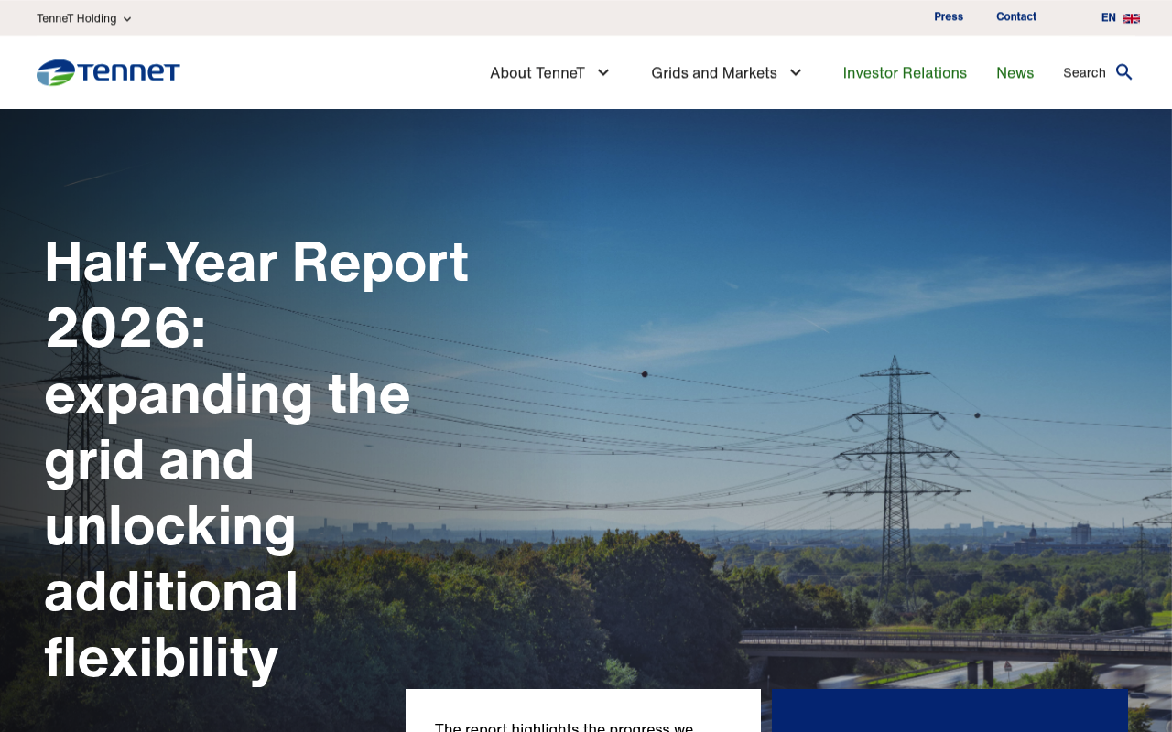Viewport: 1172px width, 732px height.
Task: Click the search magnifier icon
Action: [x=1124, y=72]
